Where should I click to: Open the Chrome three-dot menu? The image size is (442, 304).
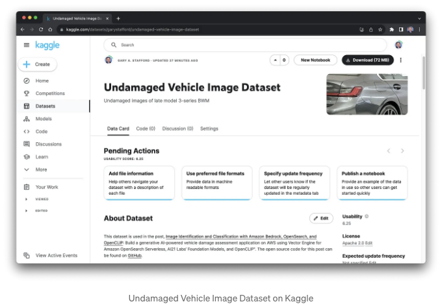pos(419,29)
